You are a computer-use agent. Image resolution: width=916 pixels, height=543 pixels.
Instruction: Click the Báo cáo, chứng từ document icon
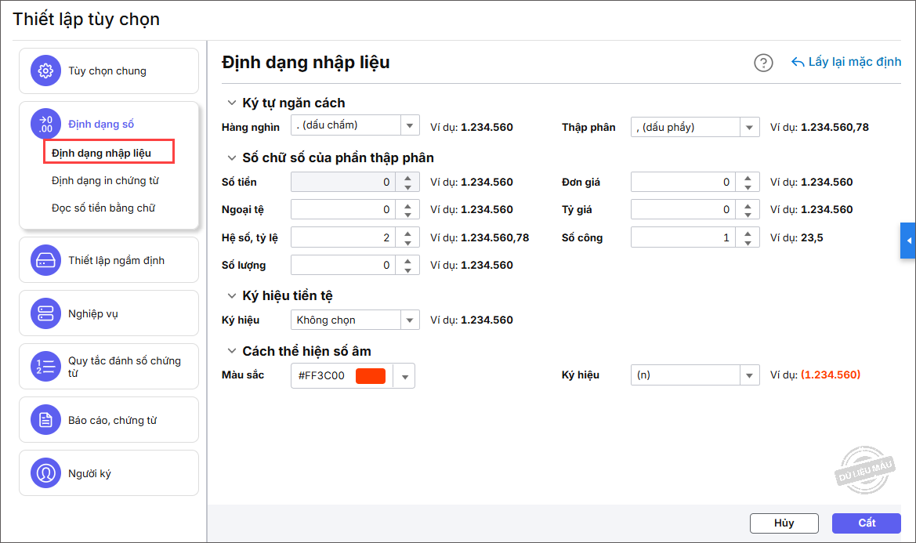click(x=45, y=420)
